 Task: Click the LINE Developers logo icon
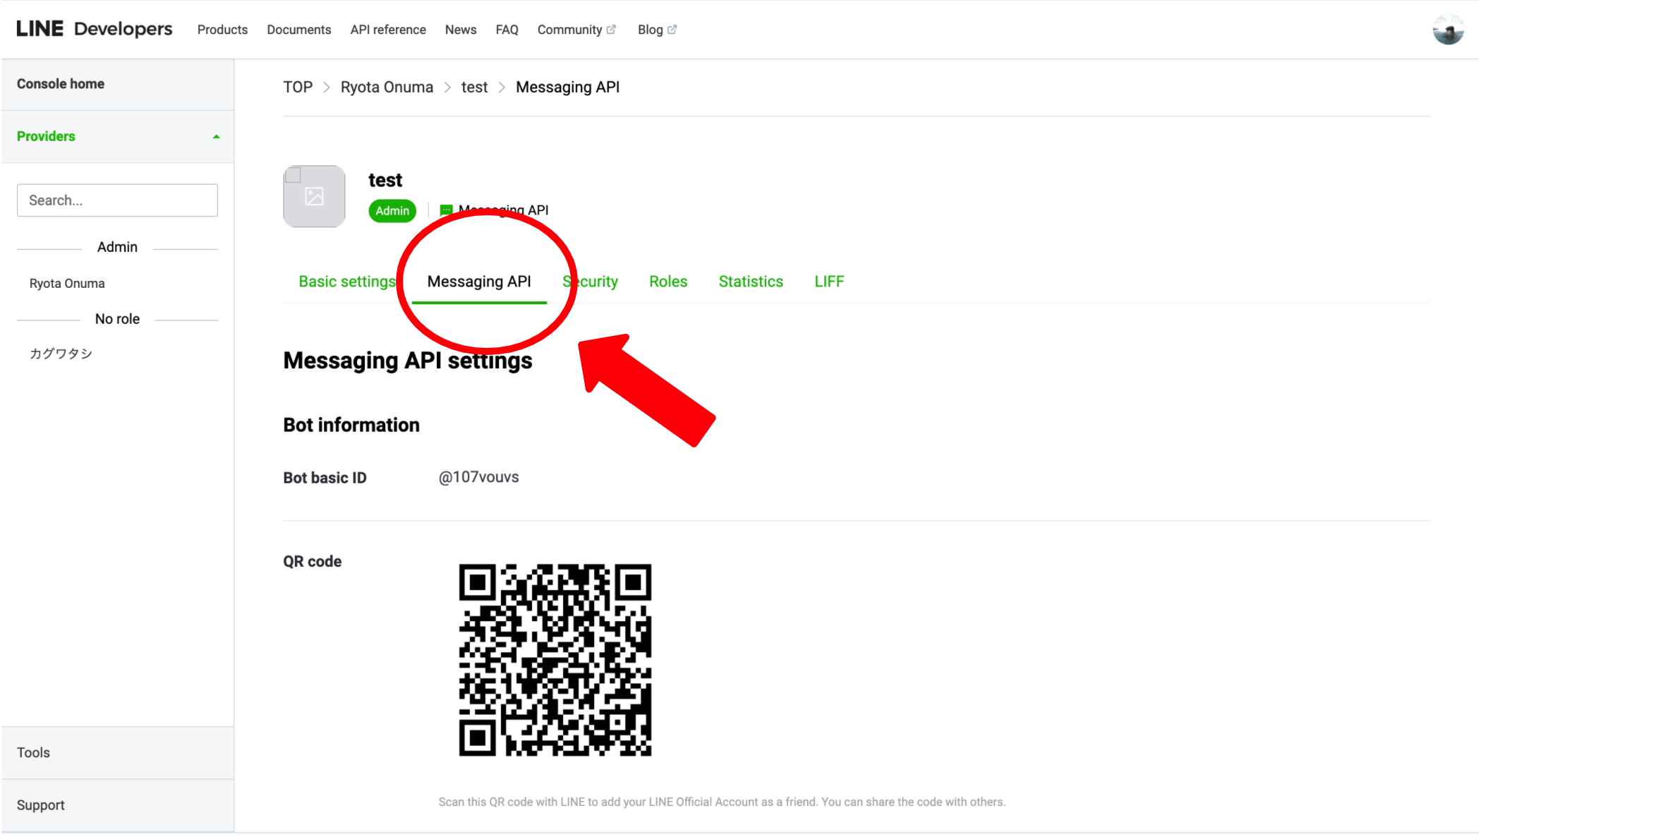coord(95,29)
